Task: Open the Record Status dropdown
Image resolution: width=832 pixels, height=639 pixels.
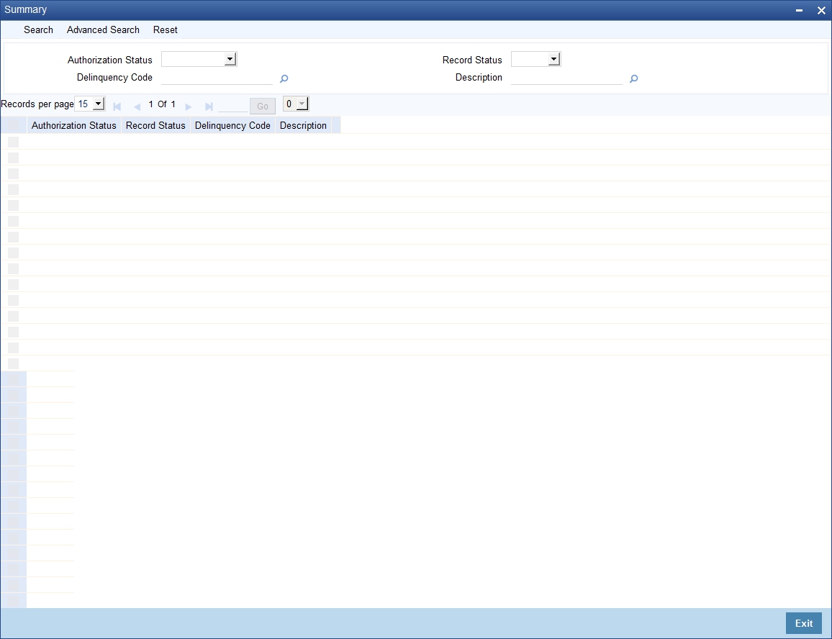Action: (x=536, y=59)
